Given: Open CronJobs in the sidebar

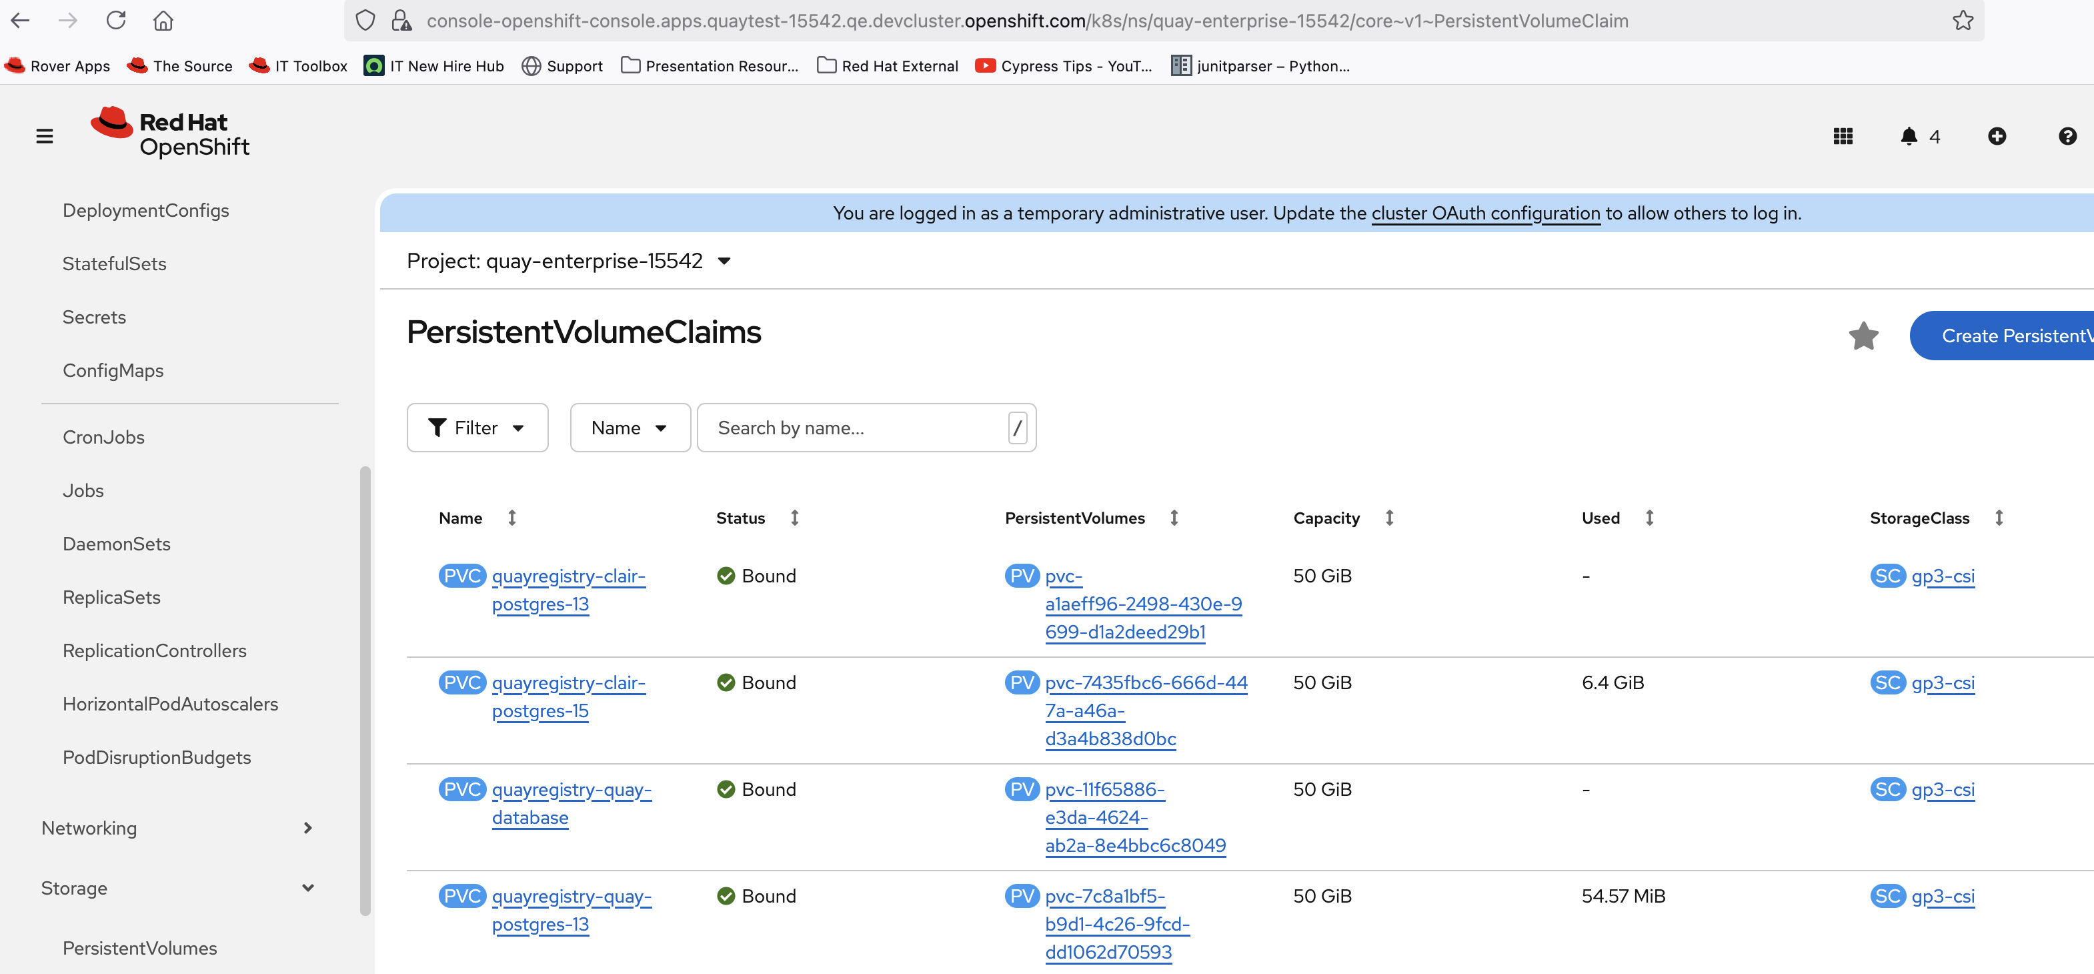Looking at the screenshot, I should pos(103,438).
